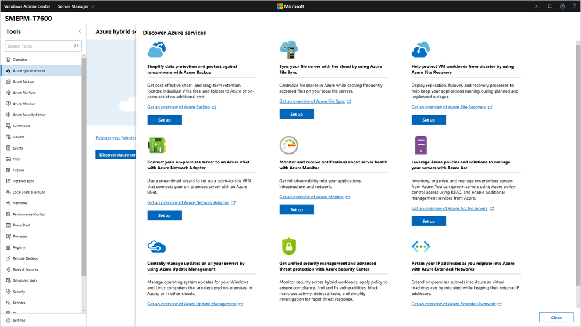Click the Windows Admin Center title
This screenshot has height=327, width=581.
click(x=27, y=6)
